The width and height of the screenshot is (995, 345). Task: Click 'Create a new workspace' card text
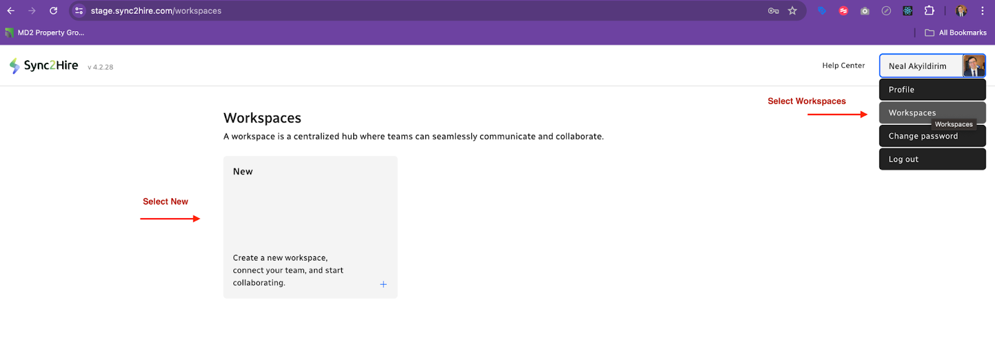(288, 270)
